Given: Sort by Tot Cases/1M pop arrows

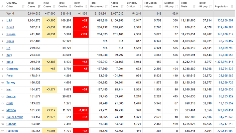Looking at the screenshot, I should click(x=160, y=6).
